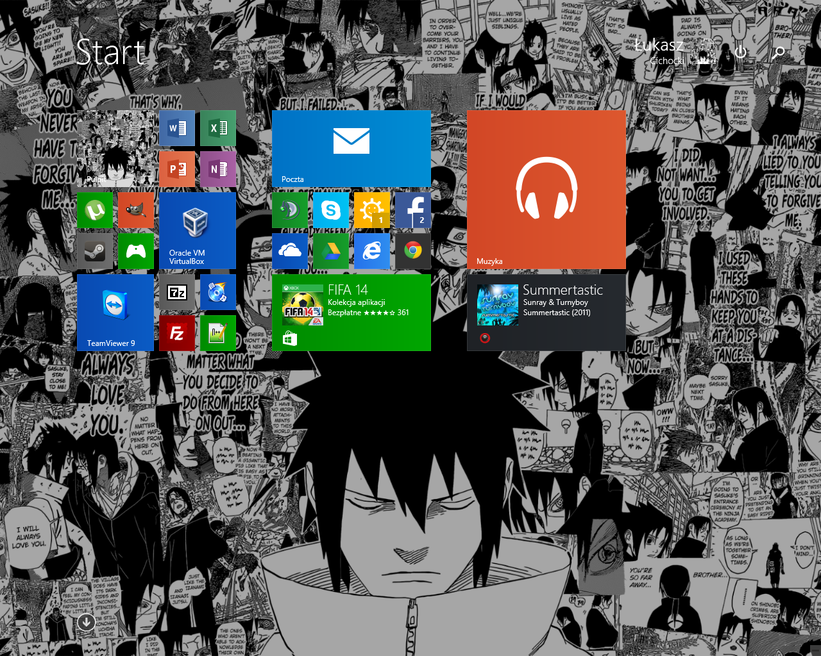The height and width of the screenshot is (656, 821).
Task: Open the Łukasz Cichocki account menu
Action: point(675,51)
